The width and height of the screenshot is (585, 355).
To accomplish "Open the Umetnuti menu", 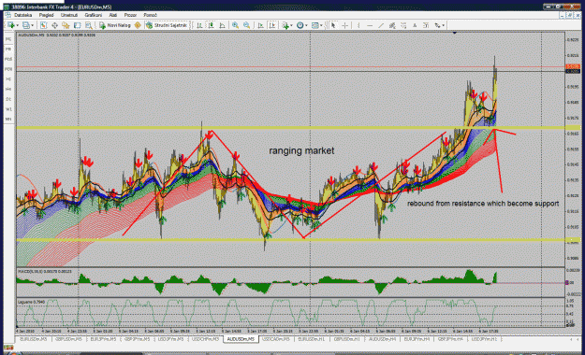I will [69, 15].
